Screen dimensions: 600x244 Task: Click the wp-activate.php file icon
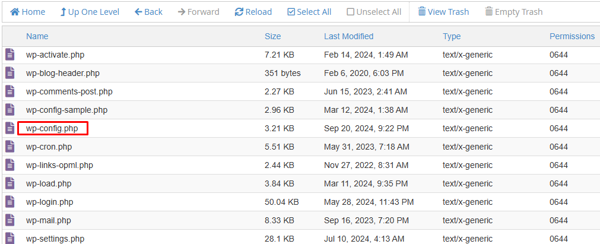pyautogui.click(x=9, y=55)
